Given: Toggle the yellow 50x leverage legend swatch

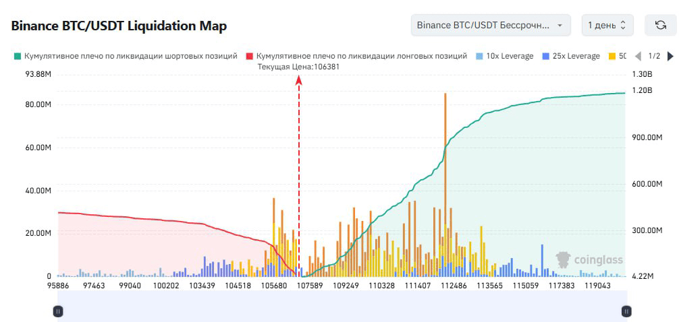Looking at the screenshot, I should pos(612,56).
